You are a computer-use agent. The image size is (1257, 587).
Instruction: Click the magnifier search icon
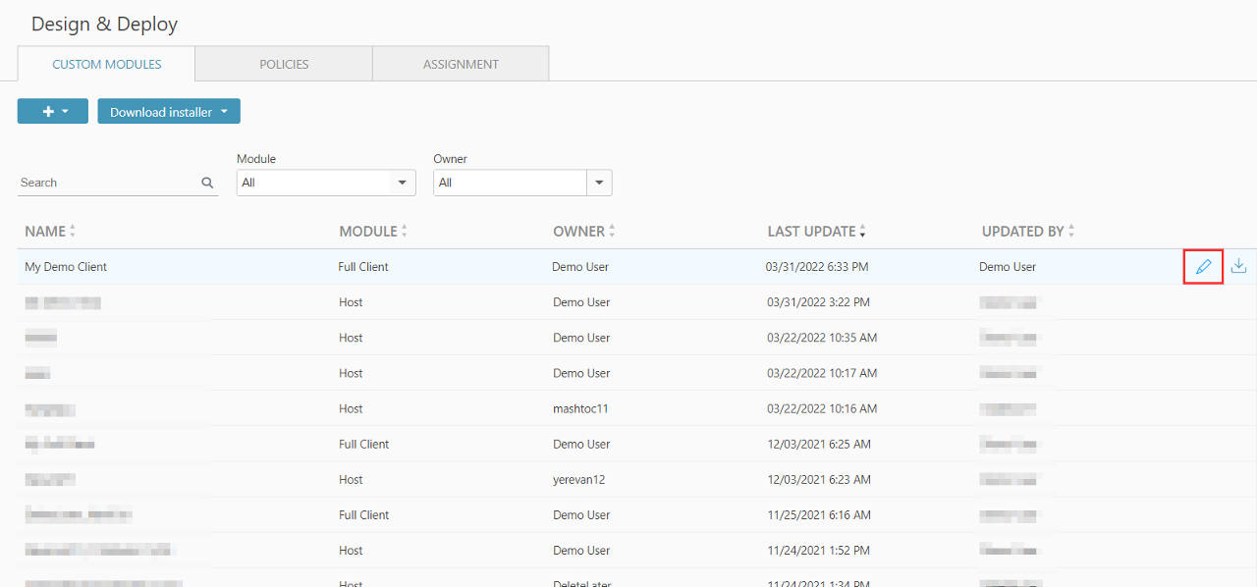(x=207, y=183)
